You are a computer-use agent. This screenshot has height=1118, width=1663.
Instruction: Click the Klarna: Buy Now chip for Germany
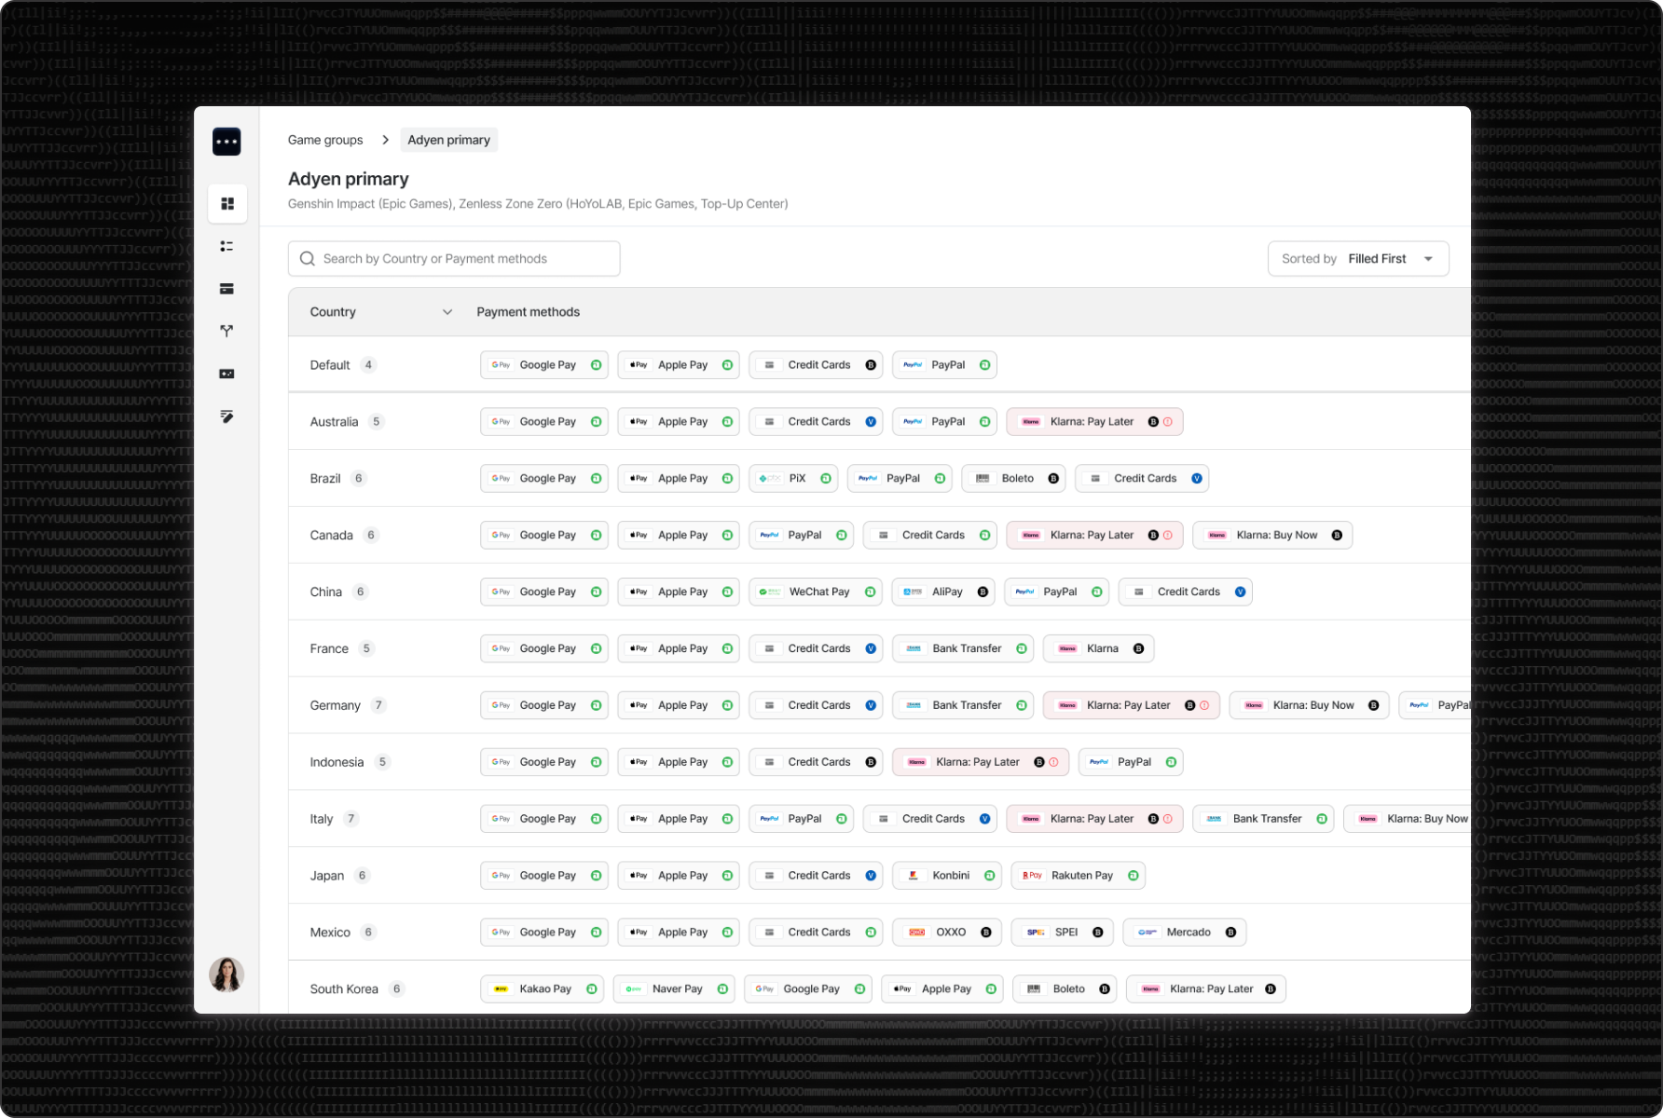[1309, 705]
